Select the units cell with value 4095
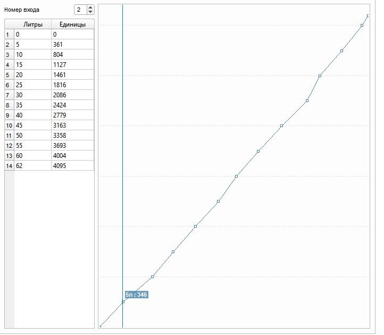The image size is (384, 335). (x=72, y=165)
